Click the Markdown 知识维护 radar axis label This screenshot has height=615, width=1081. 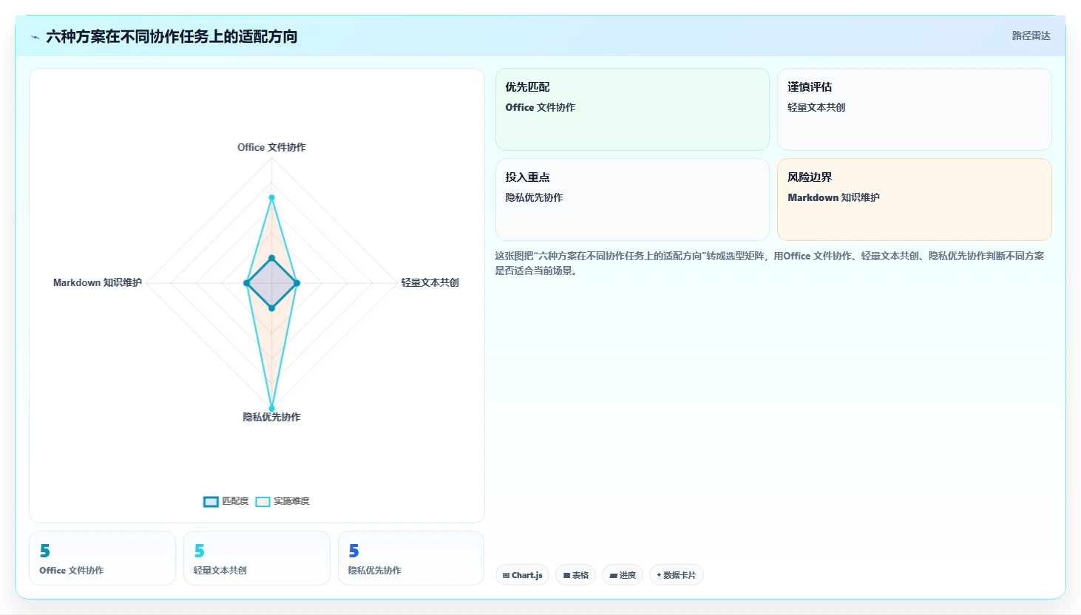98,282
